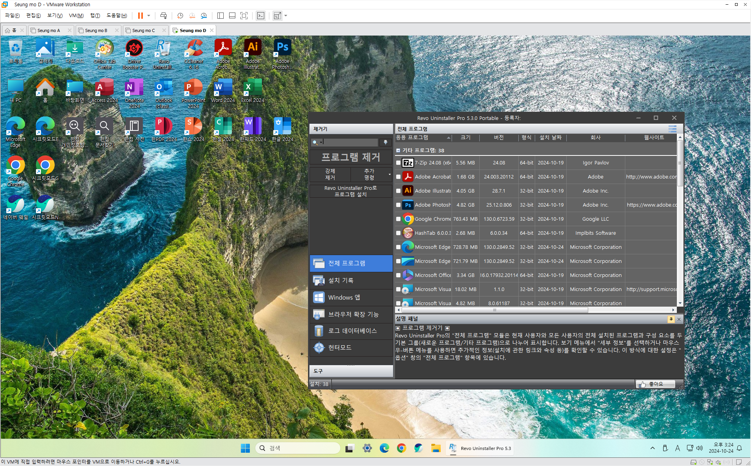Viewport: 751px width, 466px height.
Task: Check the Microsoft Edge 728.78 MB checkbox
Action: (x=398, y=247)
